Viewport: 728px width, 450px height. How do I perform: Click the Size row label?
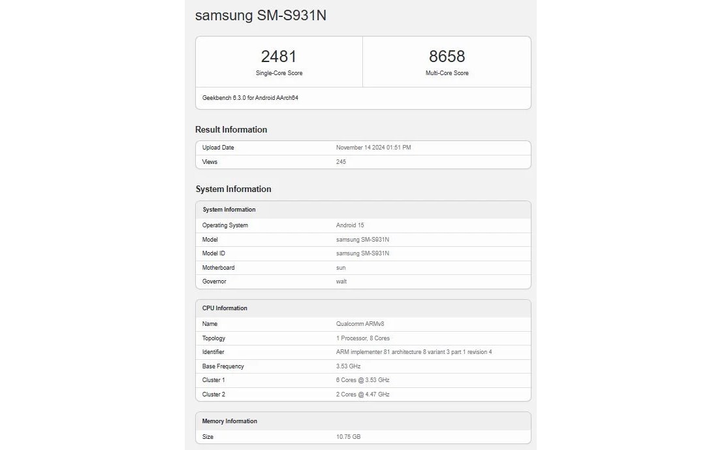[x=208, y=437]
